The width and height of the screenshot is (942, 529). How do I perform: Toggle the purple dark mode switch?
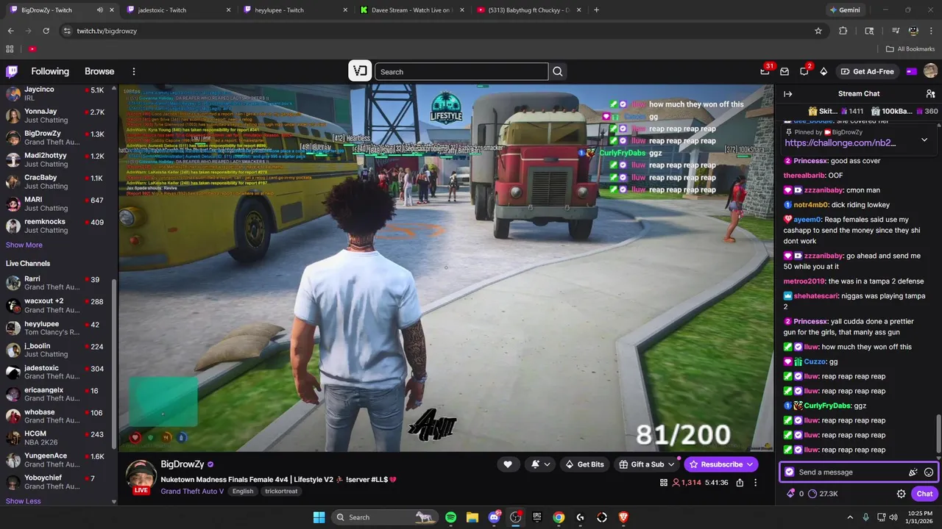911,71
